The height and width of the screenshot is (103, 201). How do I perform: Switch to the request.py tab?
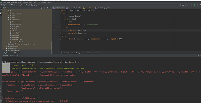[88, 8]
